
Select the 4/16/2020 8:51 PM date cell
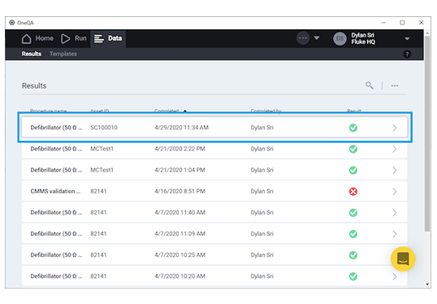(x=180, y=191)
